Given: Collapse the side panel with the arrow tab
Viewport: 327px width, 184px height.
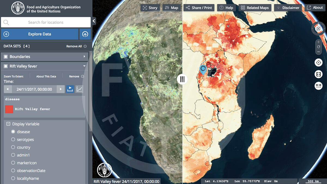Looking at the screenshot, I should tap(94, 21).
